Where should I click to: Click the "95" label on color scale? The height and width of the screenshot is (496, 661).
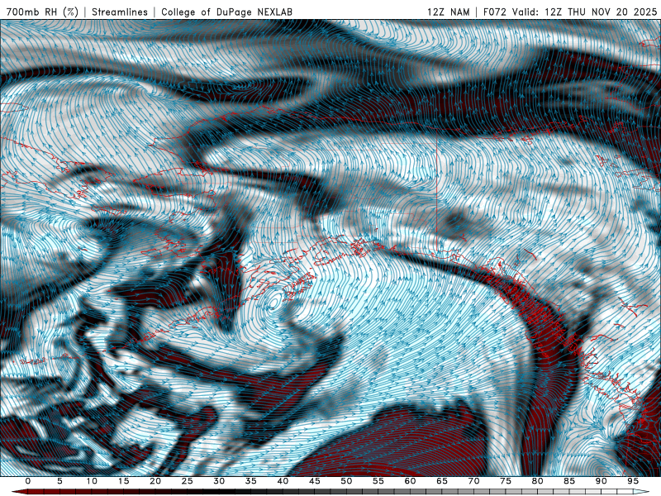click(x=633, y=481)
